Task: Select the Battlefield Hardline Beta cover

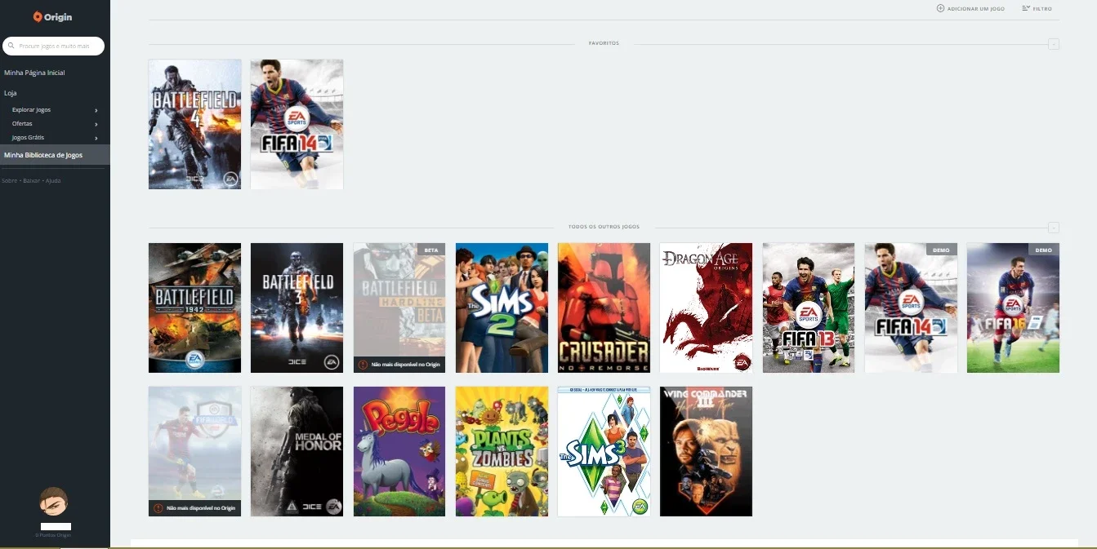Action: [399, 308]
